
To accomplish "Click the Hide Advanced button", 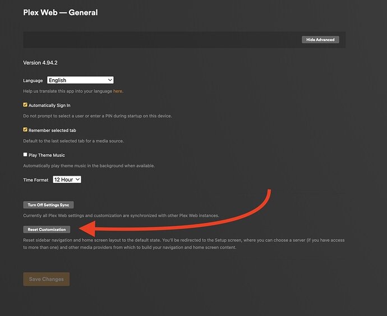I will click(x=320, y=39).
